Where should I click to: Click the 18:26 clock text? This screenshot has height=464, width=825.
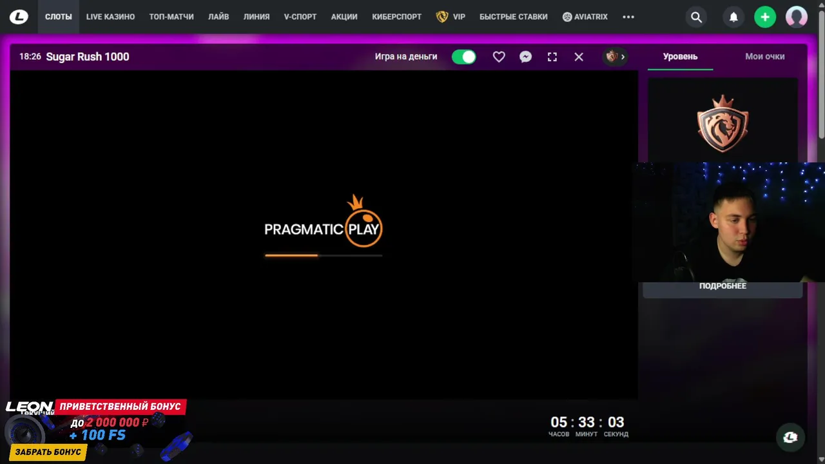(x=30, y=57)
